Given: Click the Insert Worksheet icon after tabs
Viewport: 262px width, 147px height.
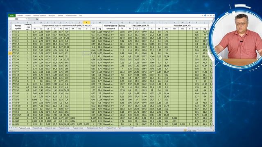Looking at the screenshot, I should click(x=120, y=128).
